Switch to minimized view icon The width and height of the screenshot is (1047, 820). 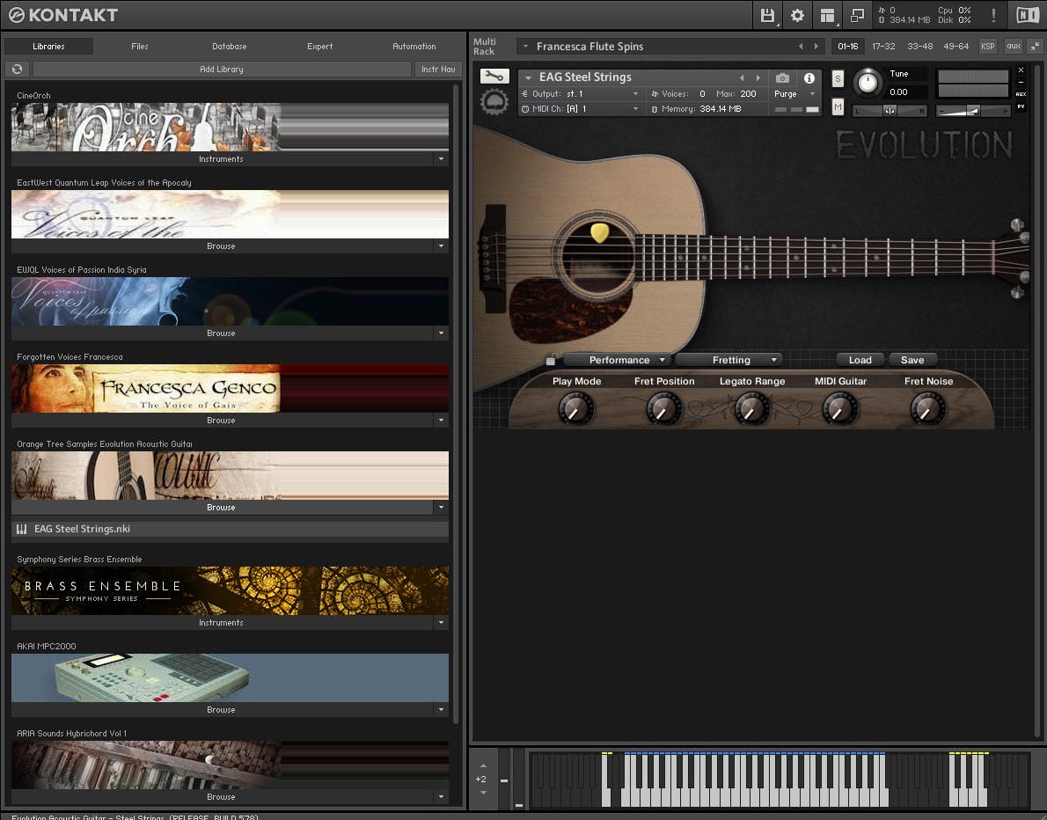click(x=857, y=15)
